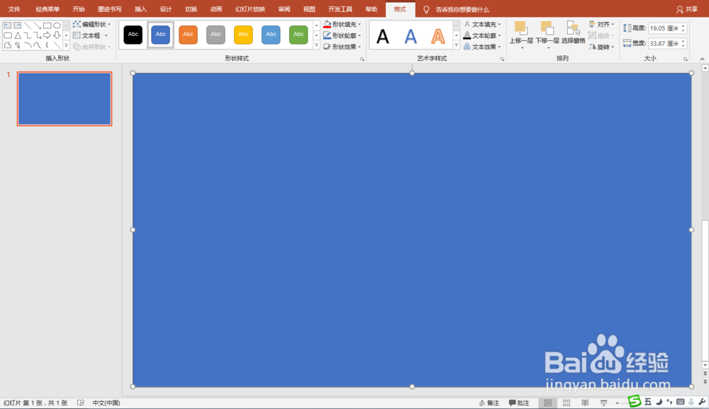Switch to 开始 (Home) tab
This screenshot has height=409, width=709.
tap(79, 9)
